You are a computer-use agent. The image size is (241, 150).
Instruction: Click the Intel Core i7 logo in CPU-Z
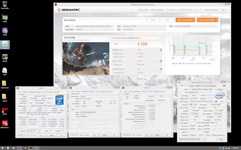[59, 100]
